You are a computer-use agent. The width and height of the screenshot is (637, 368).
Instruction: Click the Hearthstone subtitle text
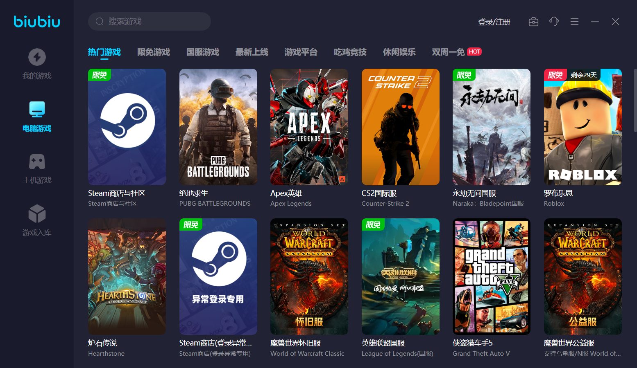(x=106, y=353)
